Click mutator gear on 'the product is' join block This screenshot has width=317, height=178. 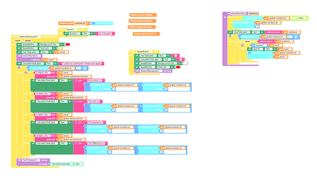(76, 81)
